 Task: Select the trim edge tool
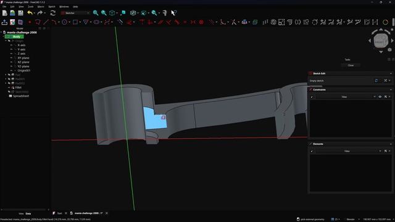coord(233,22)
